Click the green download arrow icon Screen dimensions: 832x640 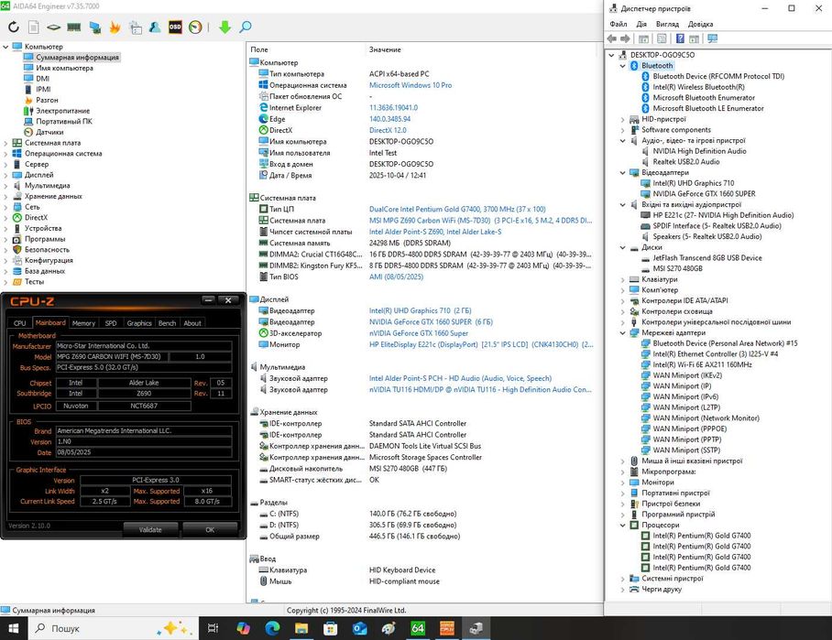(224, 27)
